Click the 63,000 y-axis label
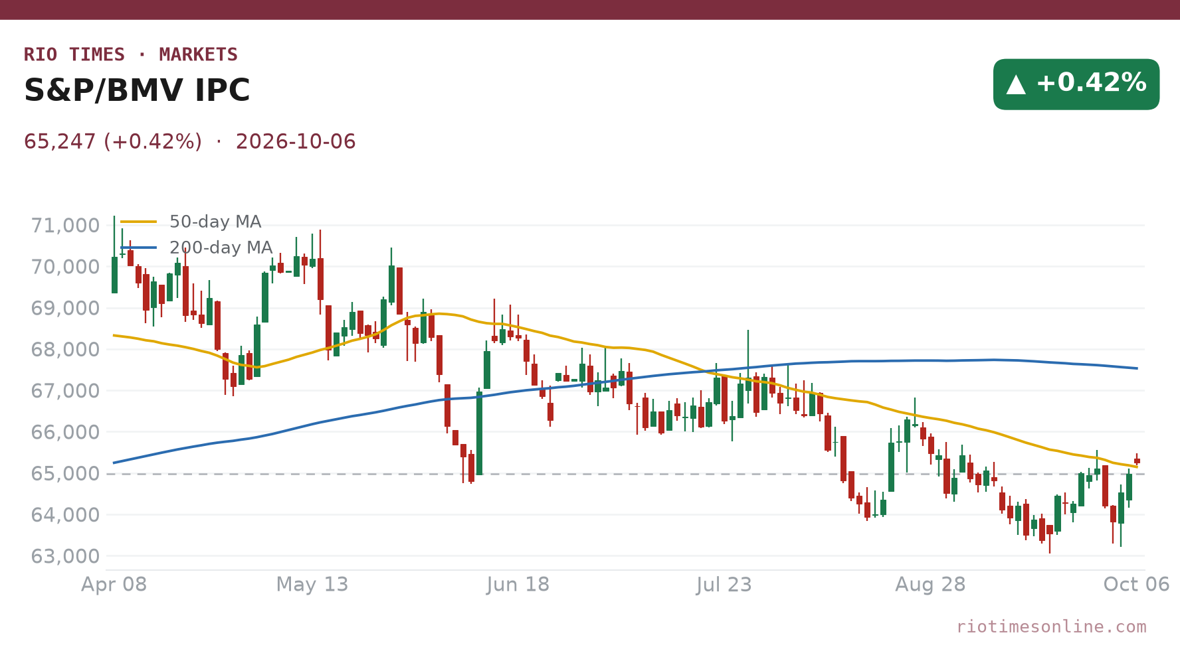The image size is (1180, 663). point(66,556)
